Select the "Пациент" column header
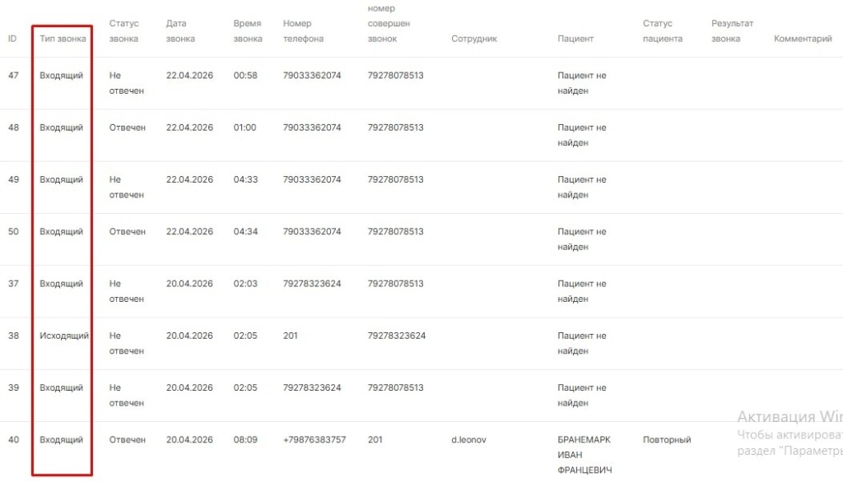Screen dimensions: 843x482 pyautogui.click(x=575, y=39)
